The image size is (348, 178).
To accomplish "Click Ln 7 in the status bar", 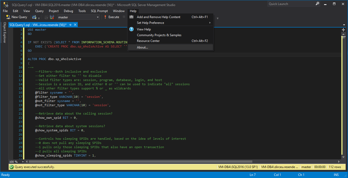I will coord(253,175).
